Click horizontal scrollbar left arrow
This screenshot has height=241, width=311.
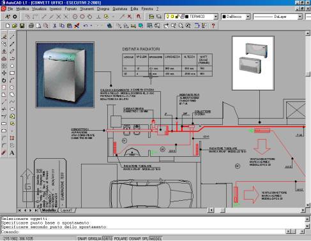click(x=211, y=210)
